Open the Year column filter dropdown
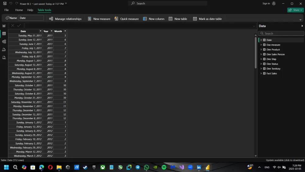The image size is (305, 172). (52, 31)
